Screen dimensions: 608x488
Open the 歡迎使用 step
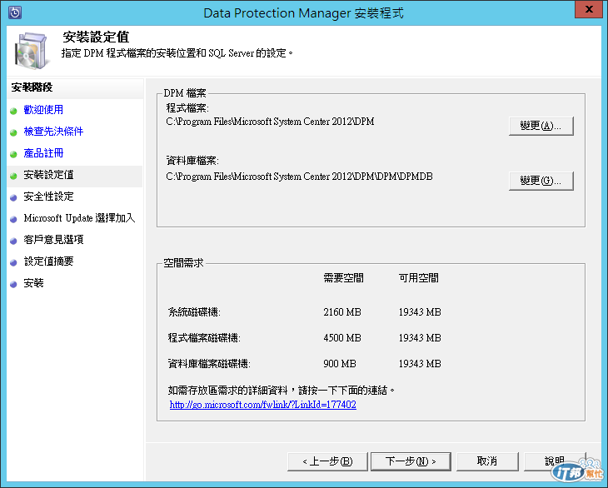click(x=43, y=110)
